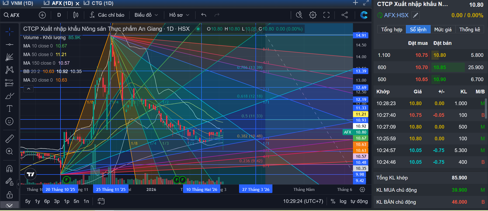Toggle magnet mode for drawings
The image size is (488, 211).
click(9, 169)
